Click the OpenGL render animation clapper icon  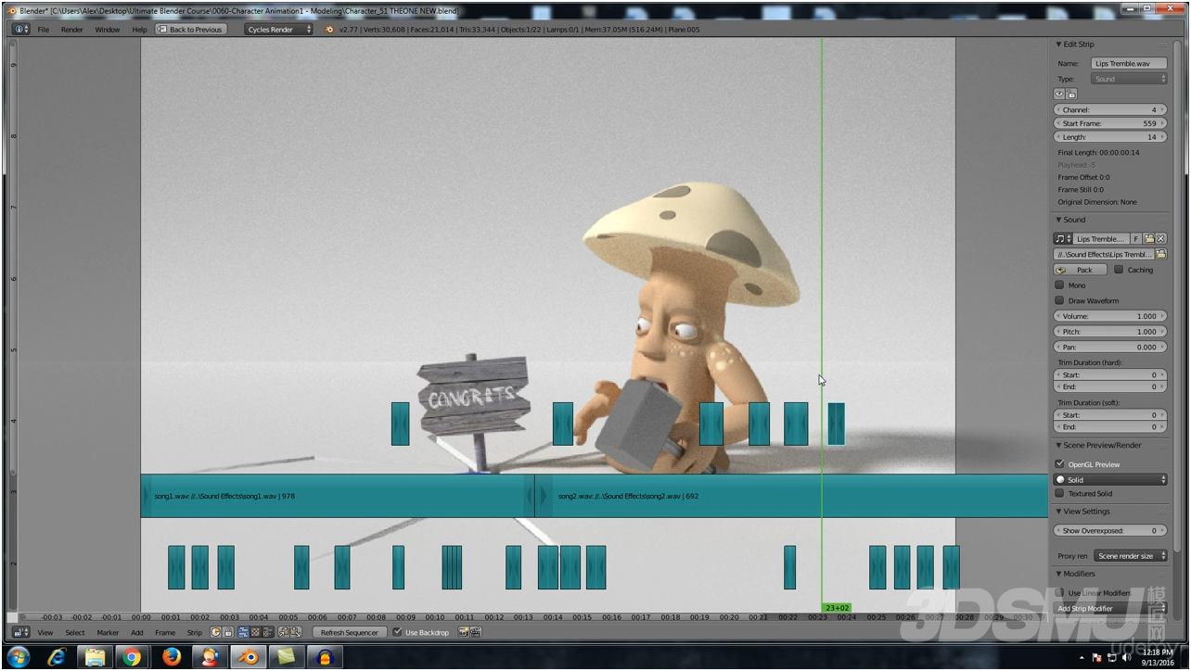[475, 632]
